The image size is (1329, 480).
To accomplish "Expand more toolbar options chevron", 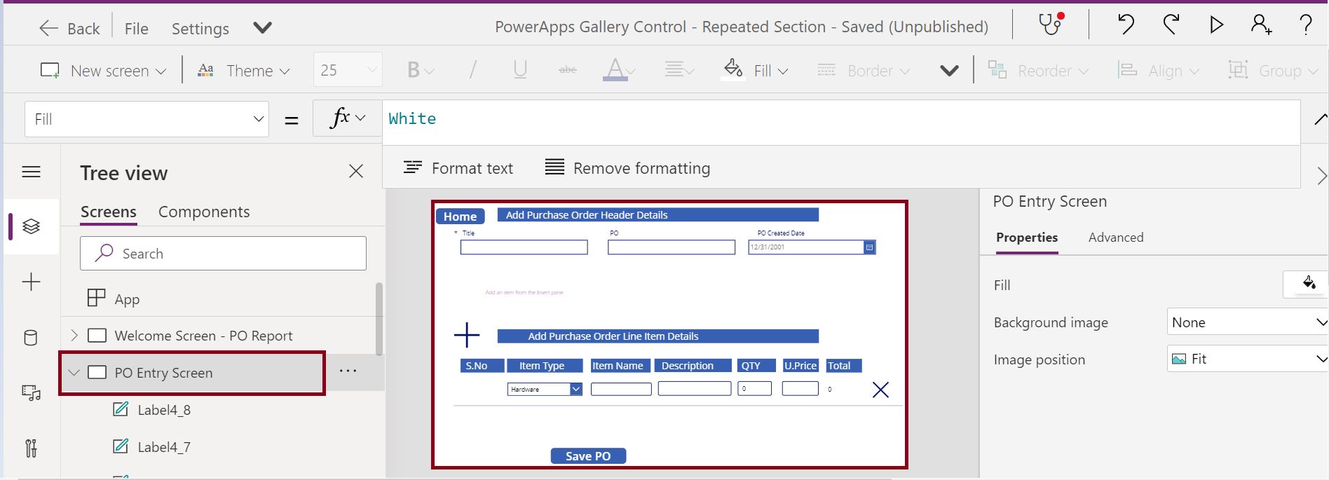I will pyautogui.click(x=949, y=71).
